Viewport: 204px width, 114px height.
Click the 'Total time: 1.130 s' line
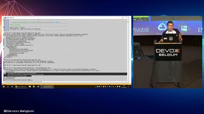(x=17, y=28)
